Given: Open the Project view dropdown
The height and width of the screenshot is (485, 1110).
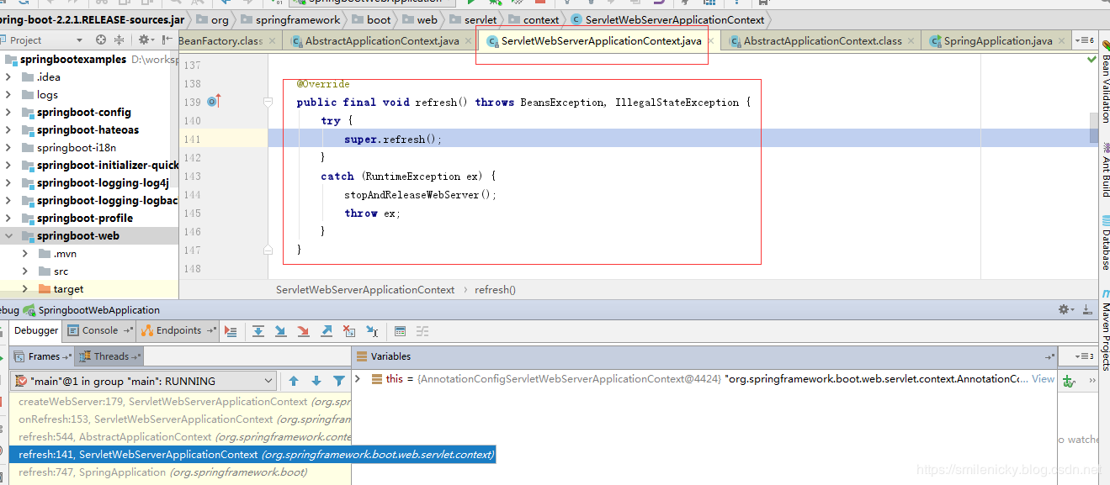Looking at the screenshot, I should pyautogui.click(x=79, y=40).
